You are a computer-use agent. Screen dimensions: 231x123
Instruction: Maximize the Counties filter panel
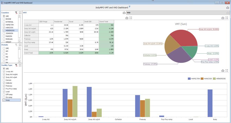20,13
